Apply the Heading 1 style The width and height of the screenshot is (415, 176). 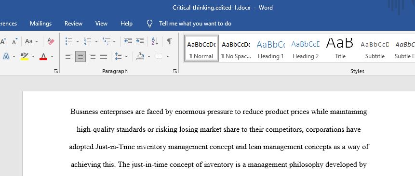pyautogui.click(x=271, y=48)
